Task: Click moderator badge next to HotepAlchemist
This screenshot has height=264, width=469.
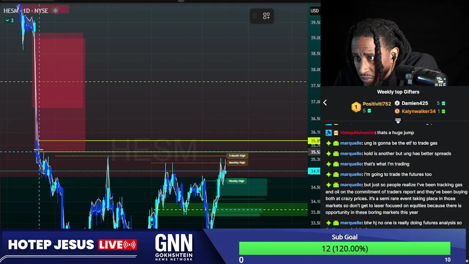Action: (328, 133)
